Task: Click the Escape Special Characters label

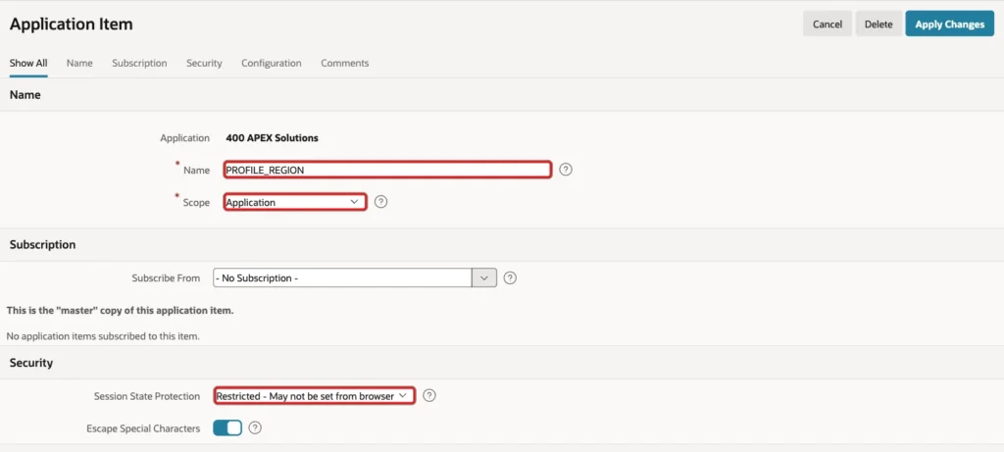Action: point(143,428)
